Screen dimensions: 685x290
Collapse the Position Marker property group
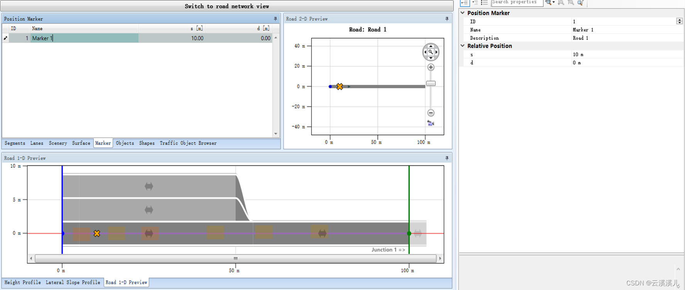pos(463,13)
